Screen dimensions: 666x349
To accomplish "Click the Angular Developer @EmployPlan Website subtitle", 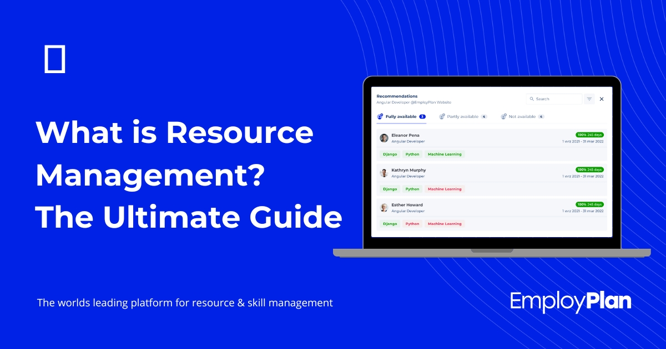I will (413, 102).
